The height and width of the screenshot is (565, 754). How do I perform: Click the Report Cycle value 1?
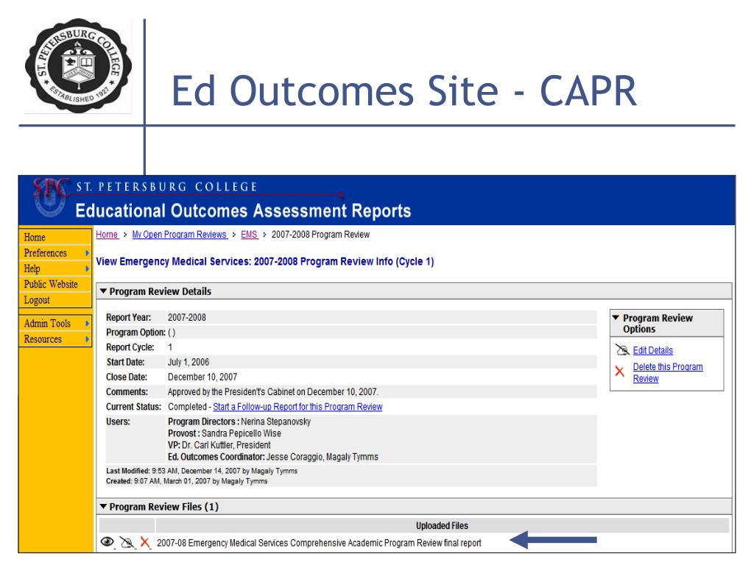[x=170, y=347]
